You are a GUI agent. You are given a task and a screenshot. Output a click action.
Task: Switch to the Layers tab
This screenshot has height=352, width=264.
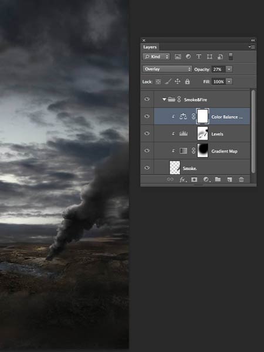click(x=150, y=47)
